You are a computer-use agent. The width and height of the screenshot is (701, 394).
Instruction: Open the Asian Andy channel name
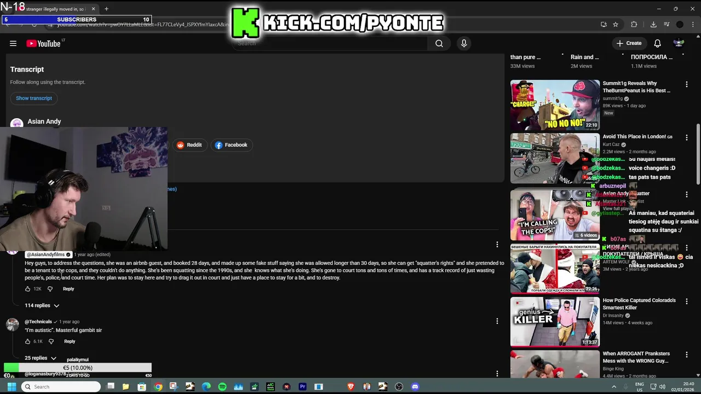click(44, 121)
